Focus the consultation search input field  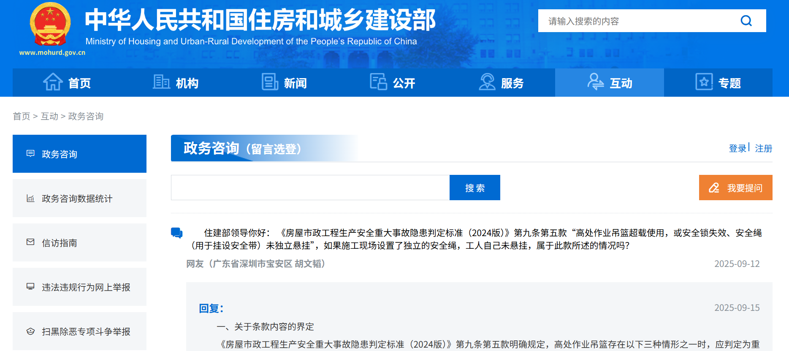point(310,188)
